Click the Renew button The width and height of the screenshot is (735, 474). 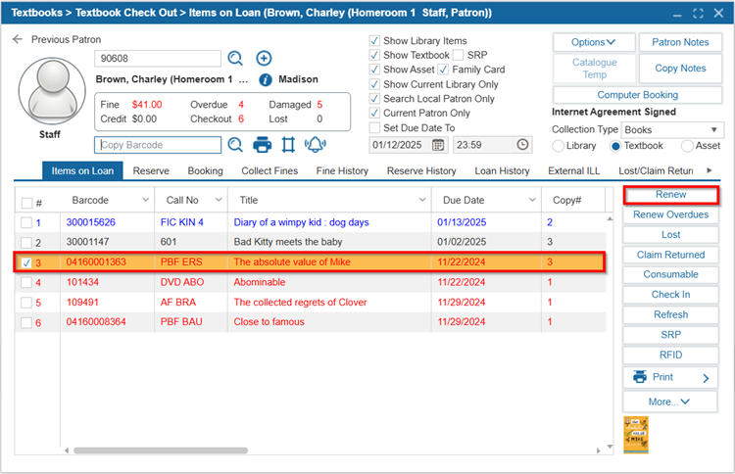click(670, 194)
